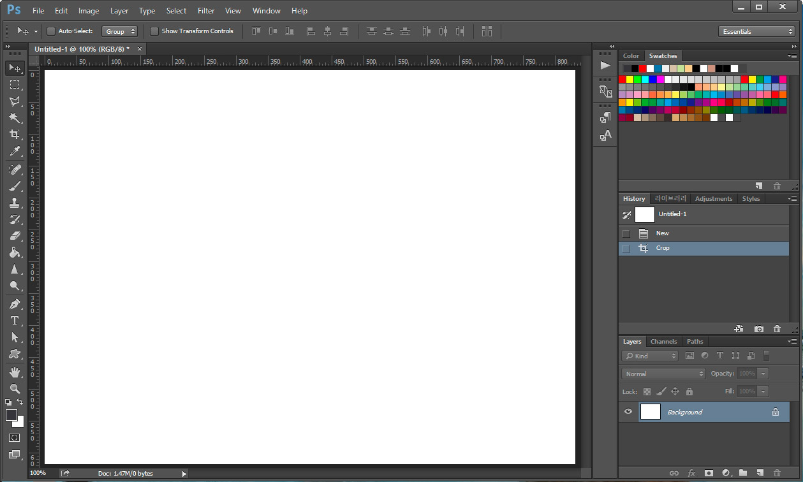
Task: Select the Dodge tool
Action: tap(15, 286)
